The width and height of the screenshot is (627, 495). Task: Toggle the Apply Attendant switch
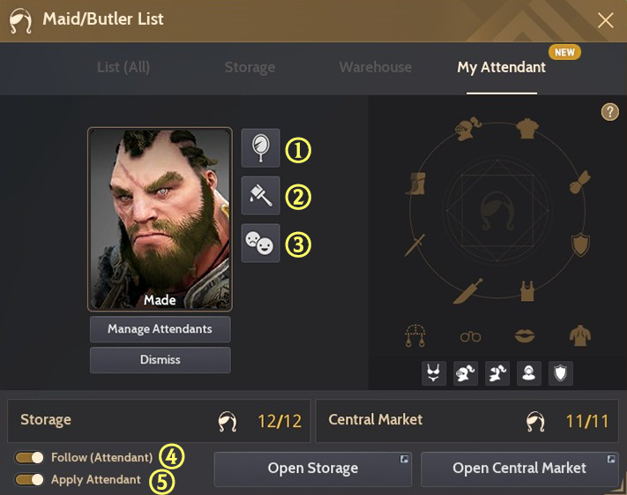click(x=29, y=479)
